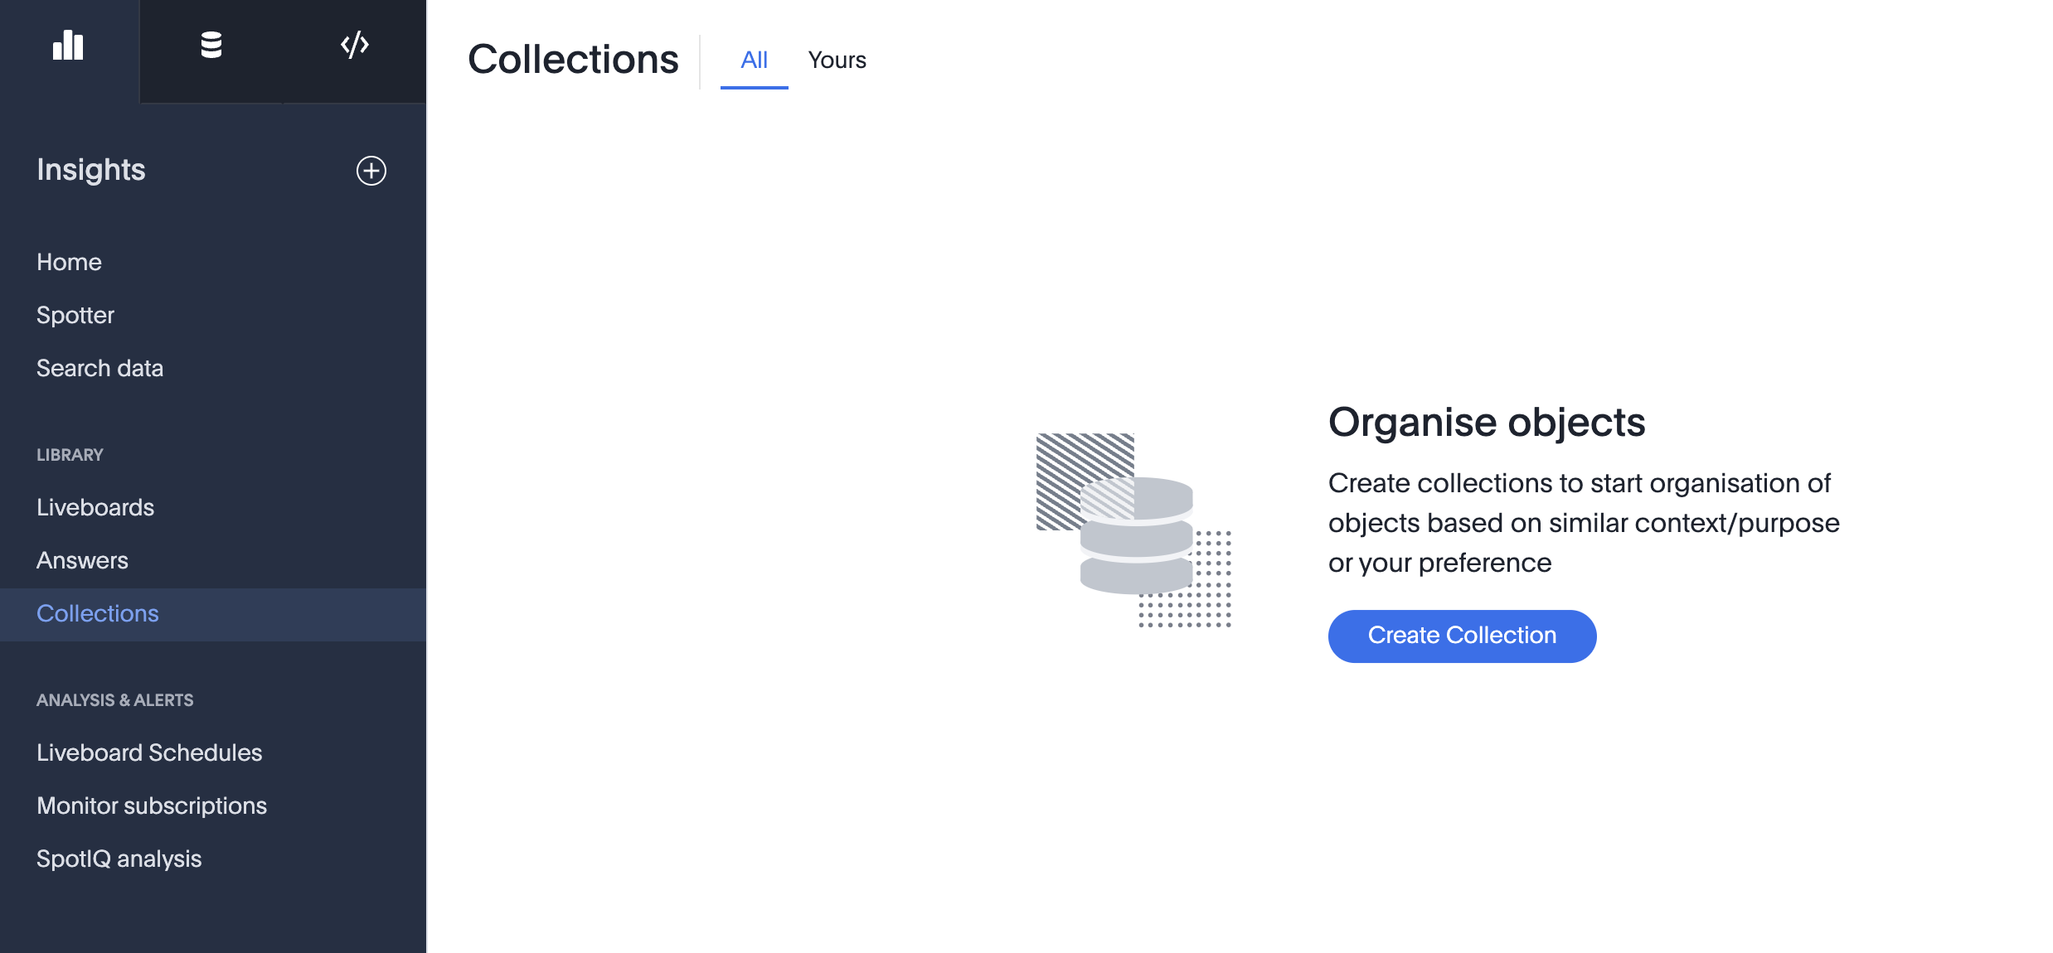Select Collections in the sidebar

[x=98, y=613]
